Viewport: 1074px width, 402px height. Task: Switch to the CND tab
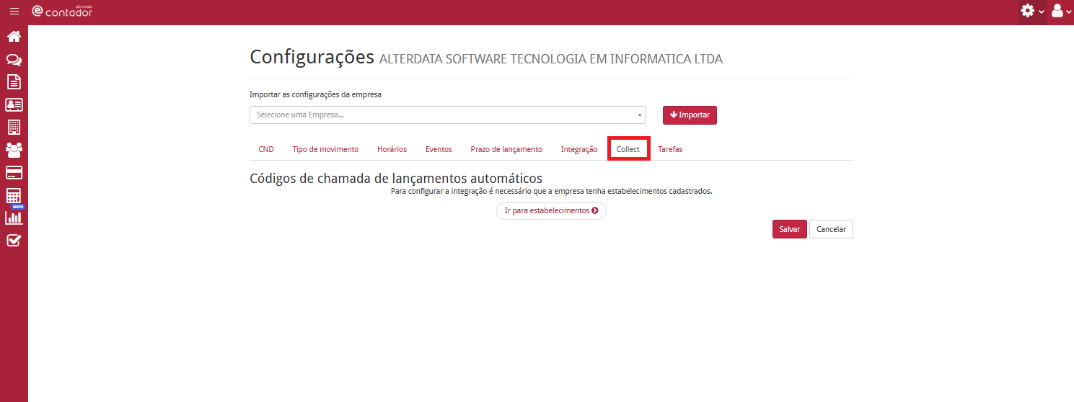click(266, 149)
